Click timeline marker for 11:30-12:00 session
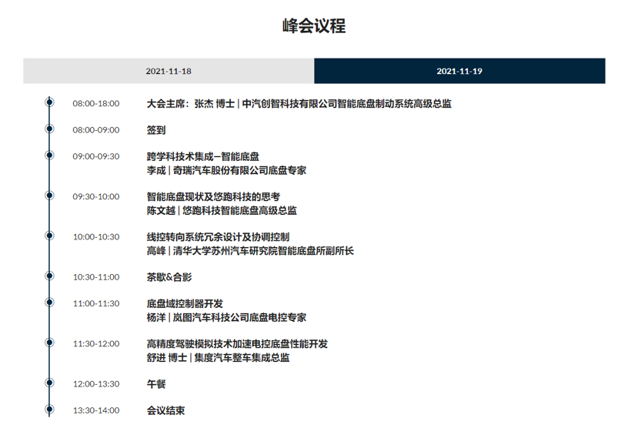This screenshot has height=445, width=631. pyautogui.click(x=49, y=343)
